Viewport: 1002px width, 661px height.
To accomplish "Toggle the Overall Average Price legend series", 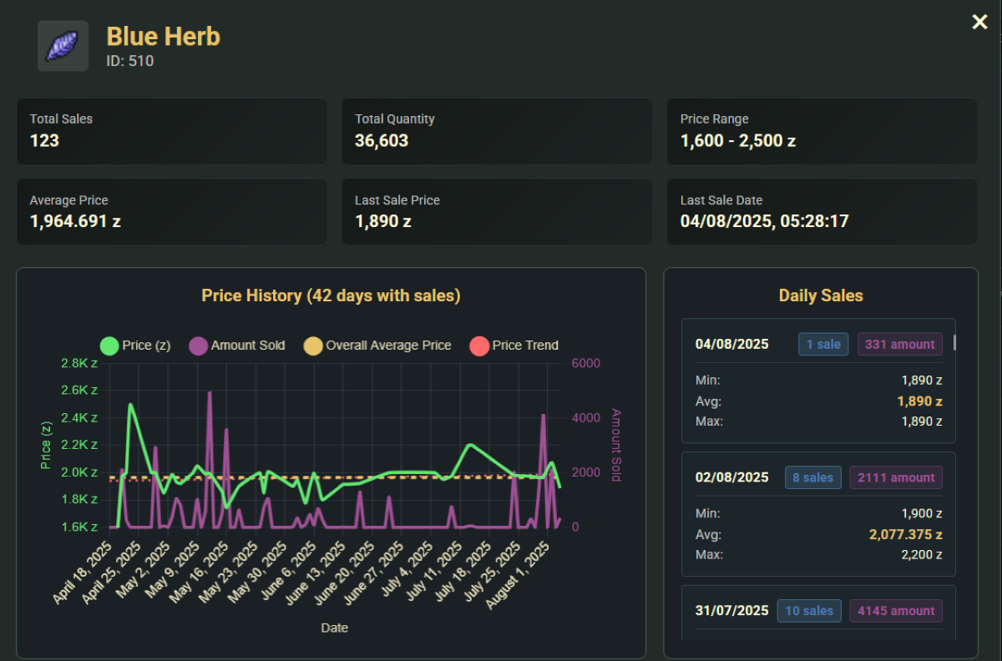I will click(x=377, y=346).
